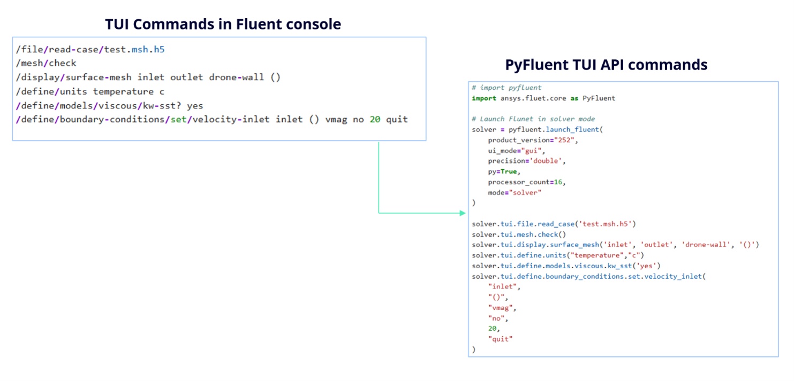The width and height of the screenshot is (794, 381).
Task: Select the '/display/surface-mesh inlet outlet drone-wall ()' line
Action: pyautogui.click(x=148, y=77)
